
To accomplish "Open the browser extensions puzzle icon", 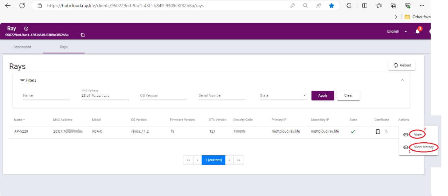I will pos(349,6).
